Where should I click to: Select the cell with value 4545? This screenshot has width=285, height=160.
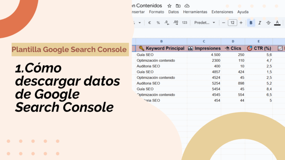pos(204,95)
